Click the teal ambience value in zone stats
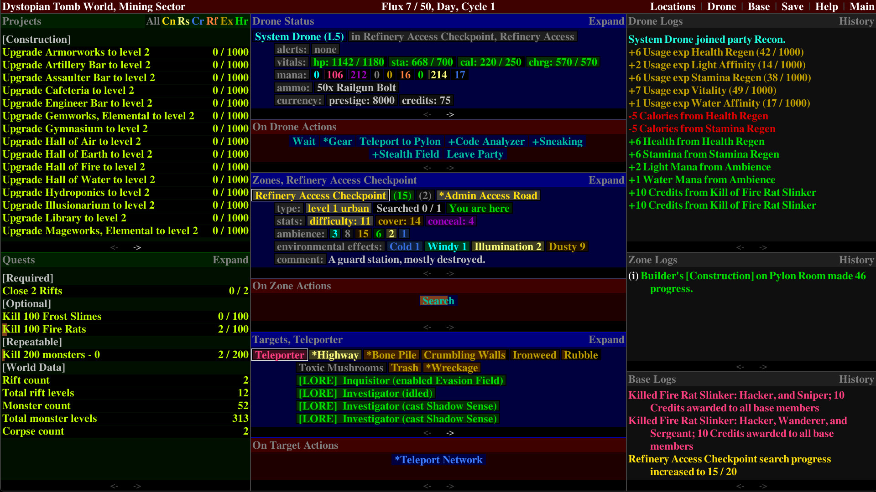 (334, 234)
